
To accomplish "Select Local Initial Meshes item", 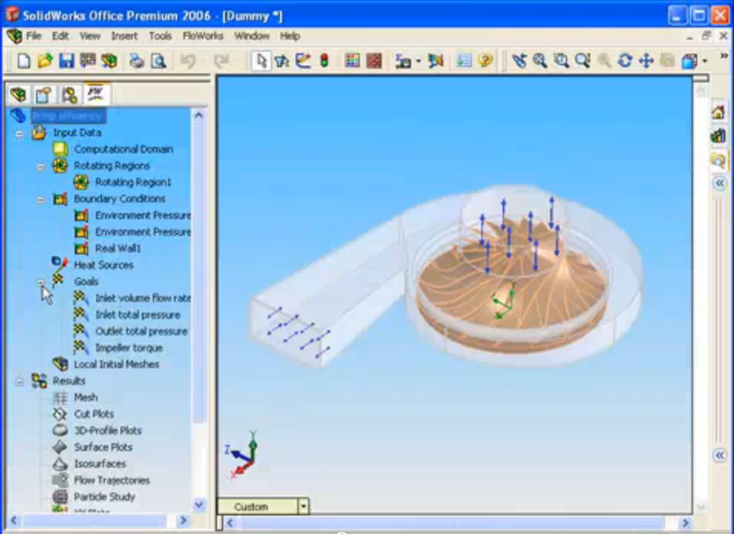I will pyautogui.click(x=116, y=365).
